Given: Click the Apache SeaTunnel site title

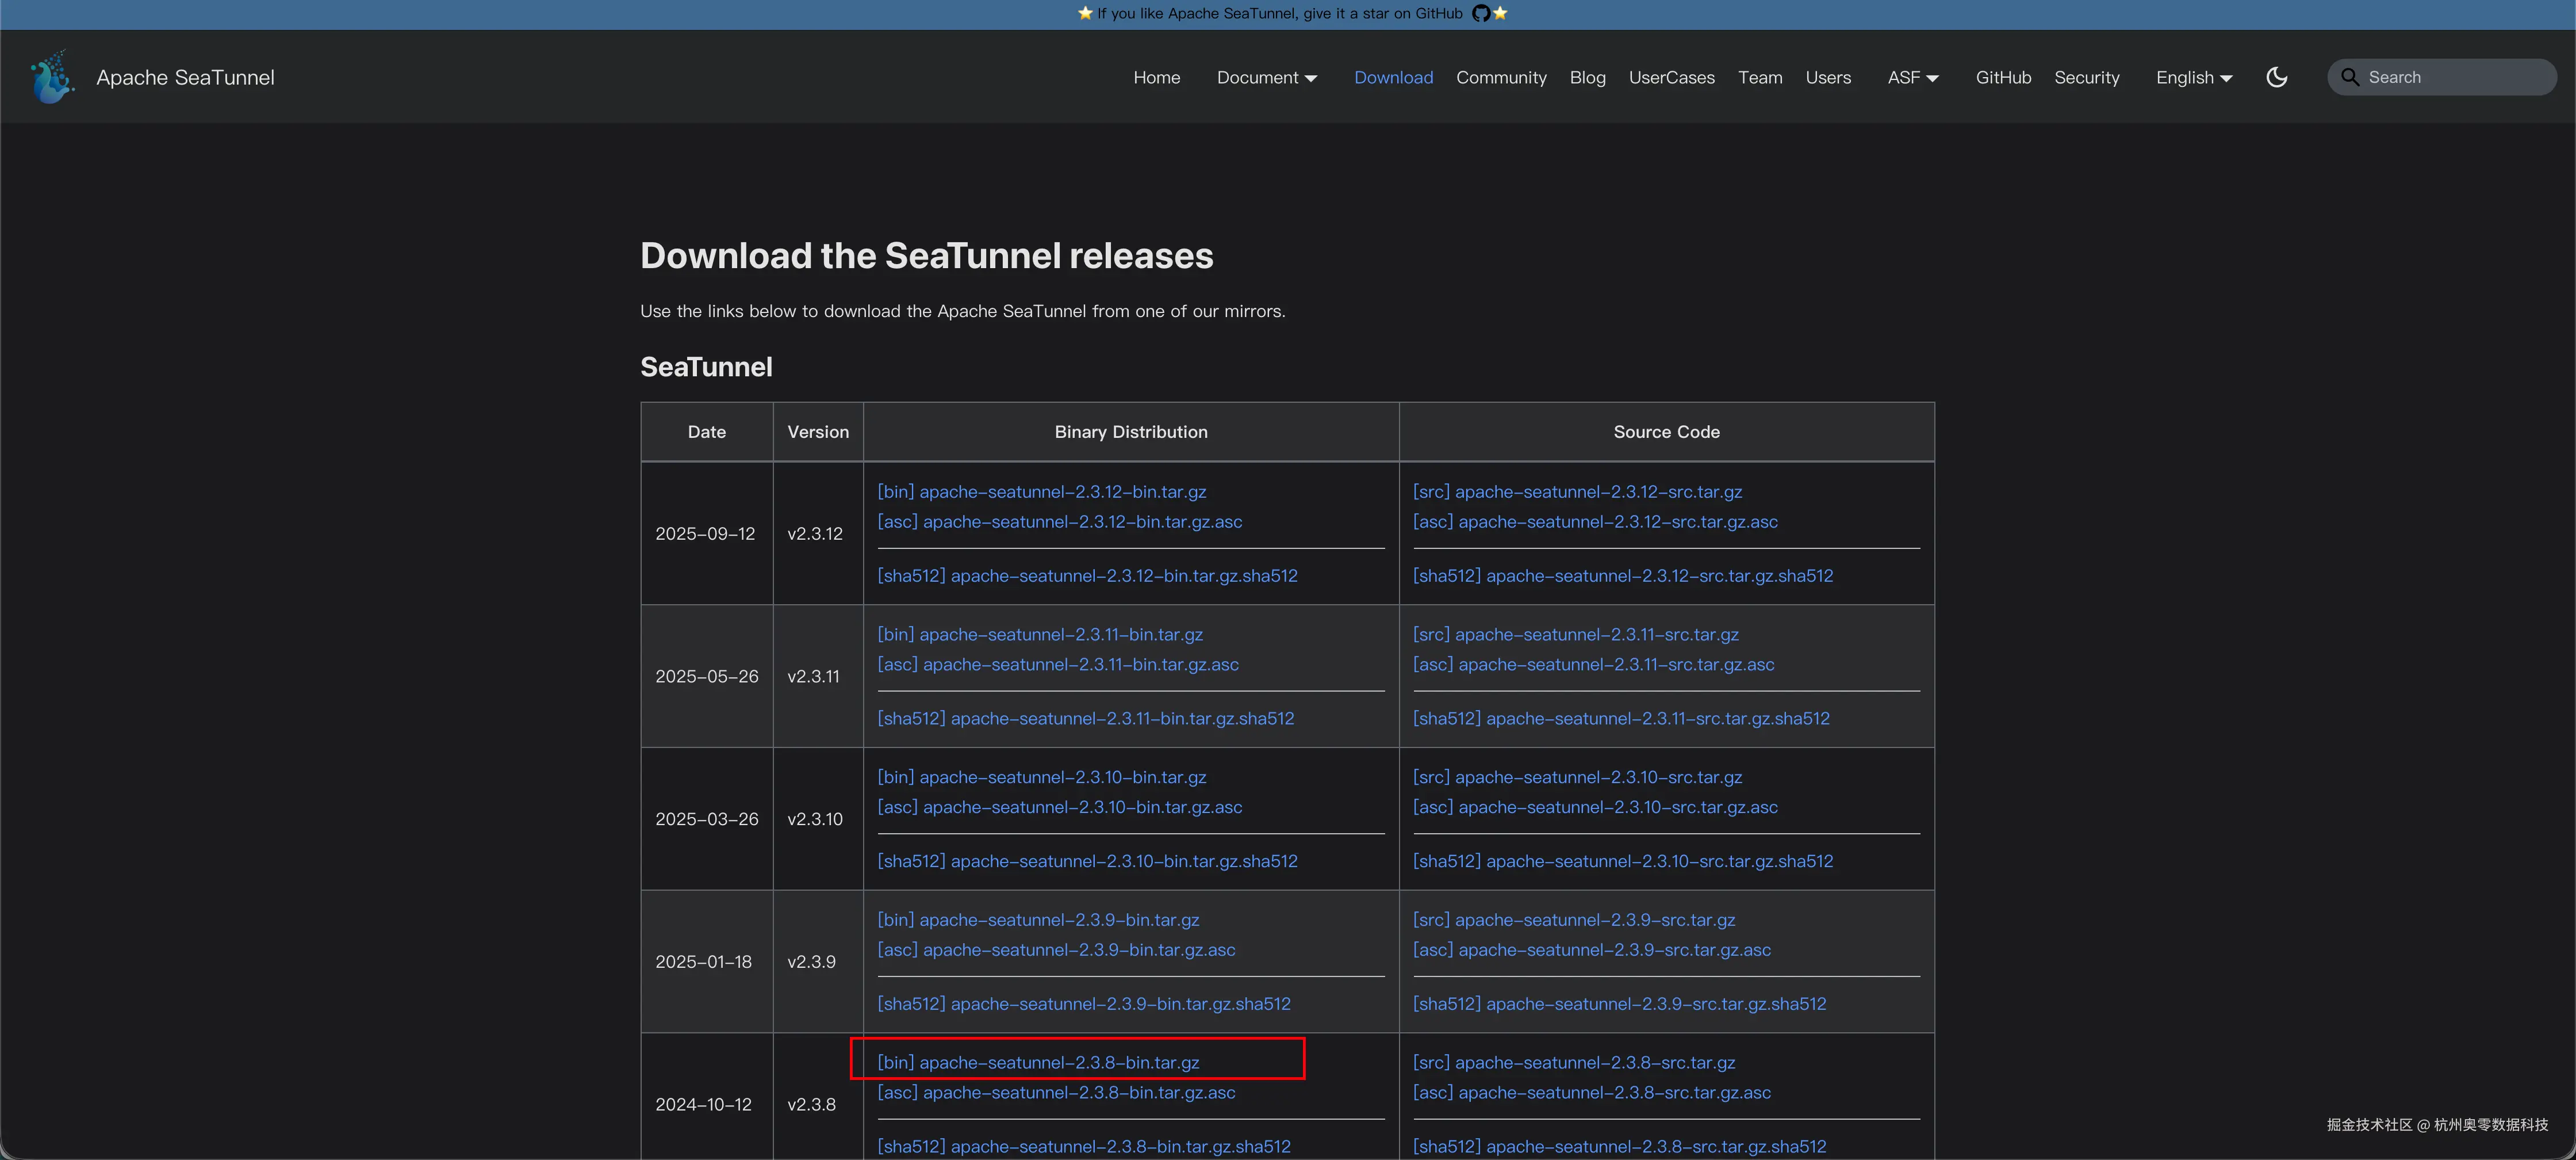Looking at the screenshot, I should click(x=185, y=77).
